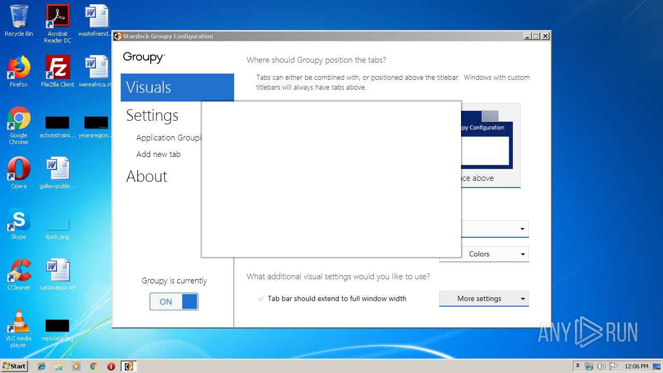
Task: Open the wastefriend Word document
Action: (96, 21)
